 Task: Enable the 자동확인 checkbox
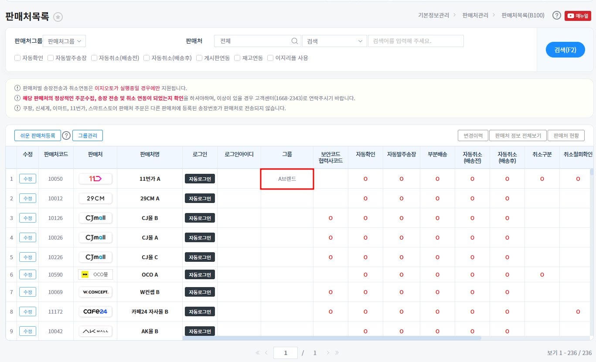click(17, 58)
